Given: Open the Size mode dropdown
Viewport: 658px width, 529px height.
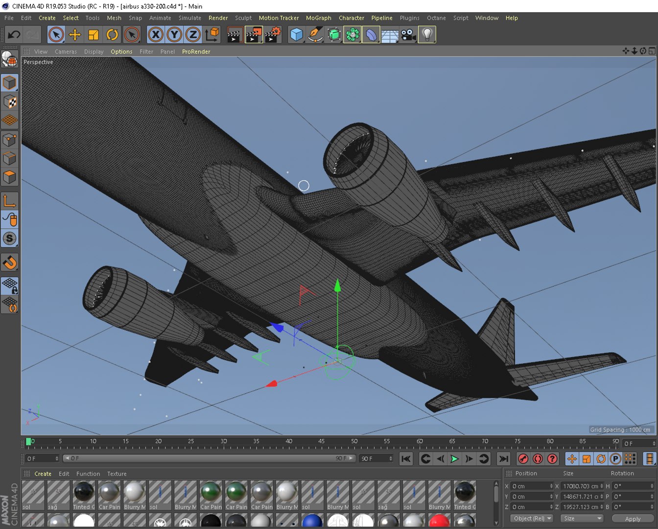Looking at the screenshot, I should [x=582, y=518].
